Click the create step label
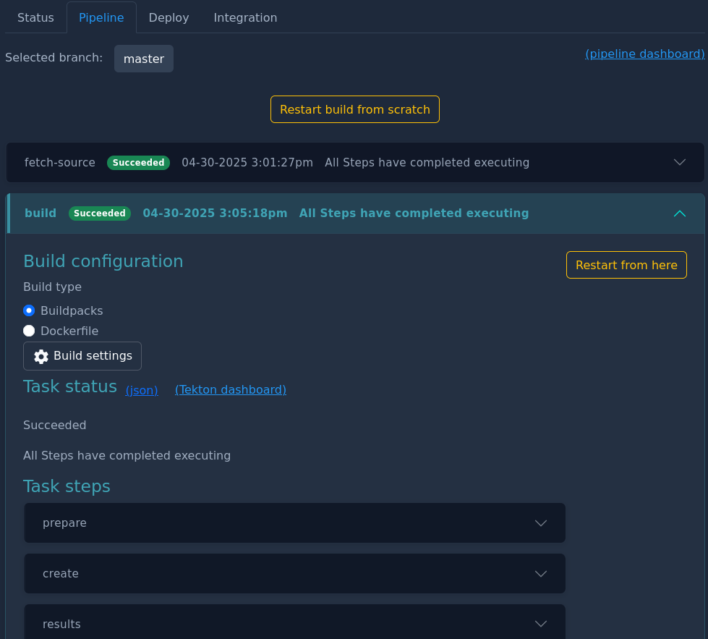This screenshot has height=639, width=708. pyautogui.click(x=61, y=573)
